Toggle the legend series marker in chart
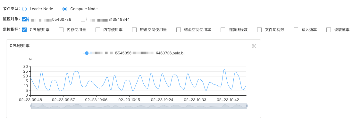353x120 pixels. coord(87,53)
